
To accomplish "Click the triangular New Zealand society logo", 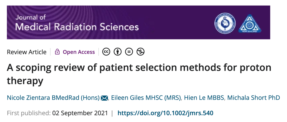I will (x=250, y=24).
